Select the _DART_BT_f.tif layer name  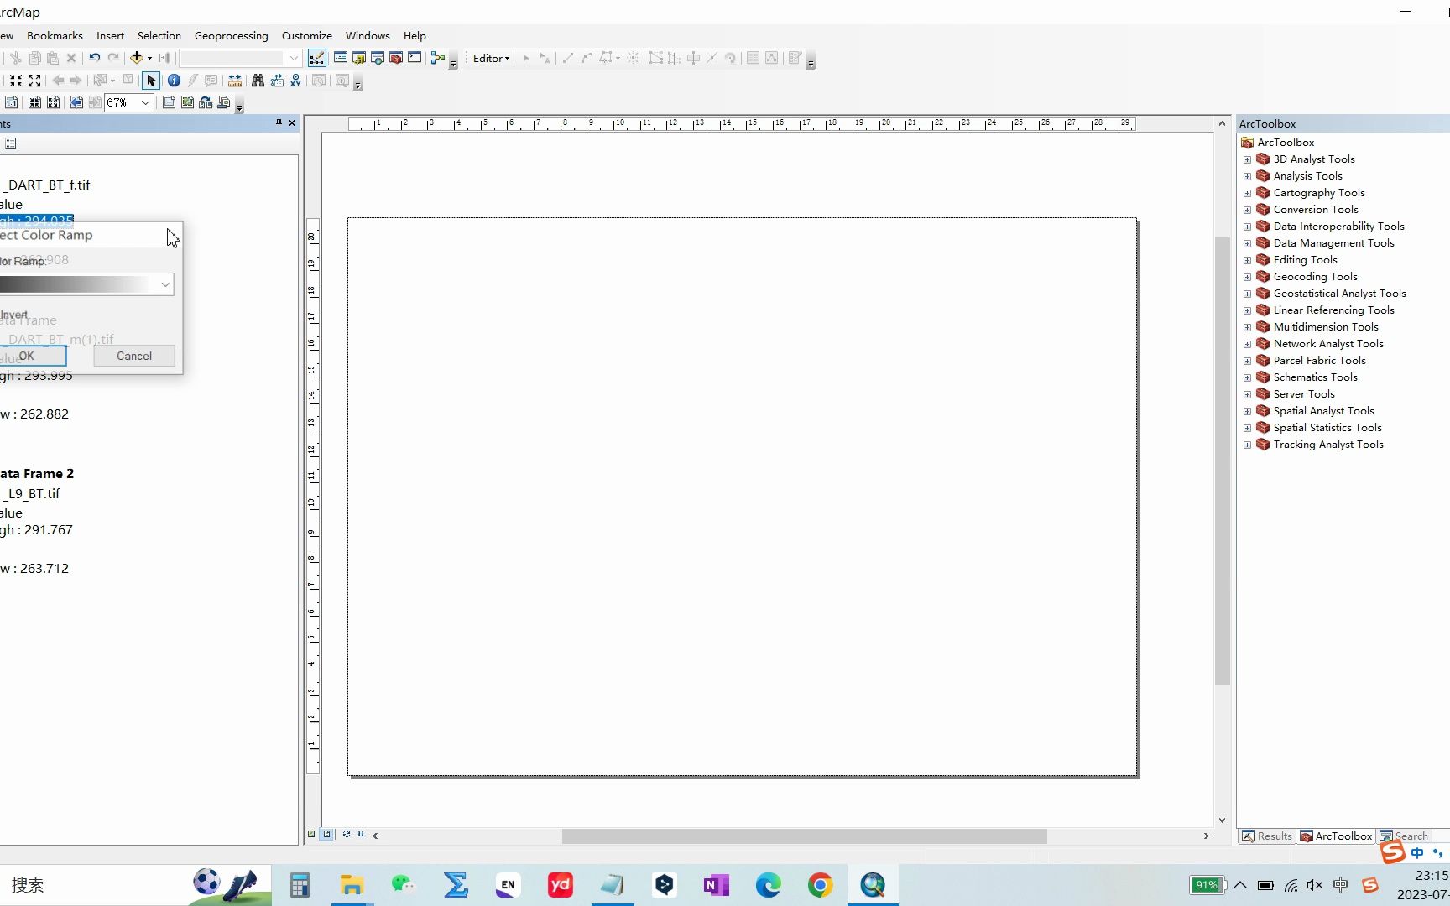click(x=45, y=185)
